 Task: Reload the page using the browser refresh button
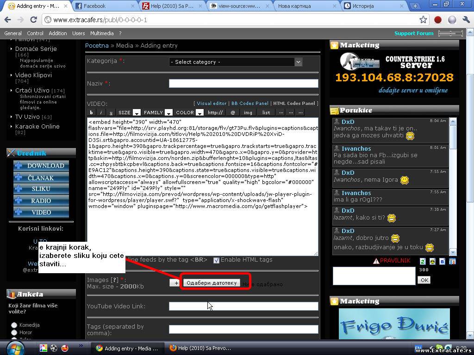point(33,20)
